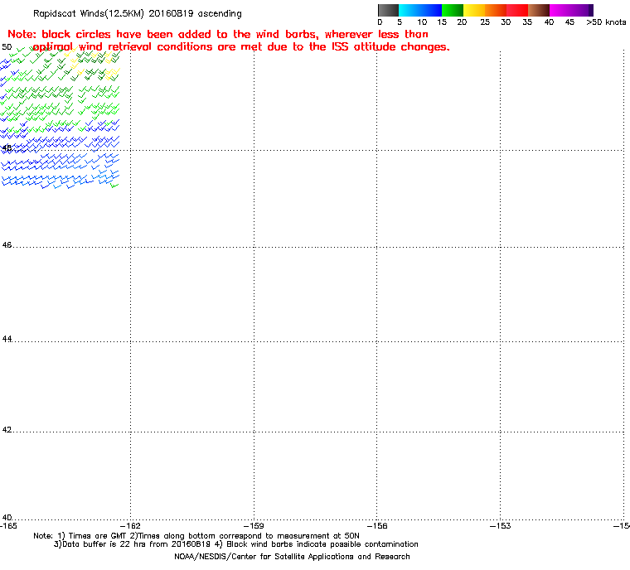
Task: Click longitude label -165
Action: [8, 526]
